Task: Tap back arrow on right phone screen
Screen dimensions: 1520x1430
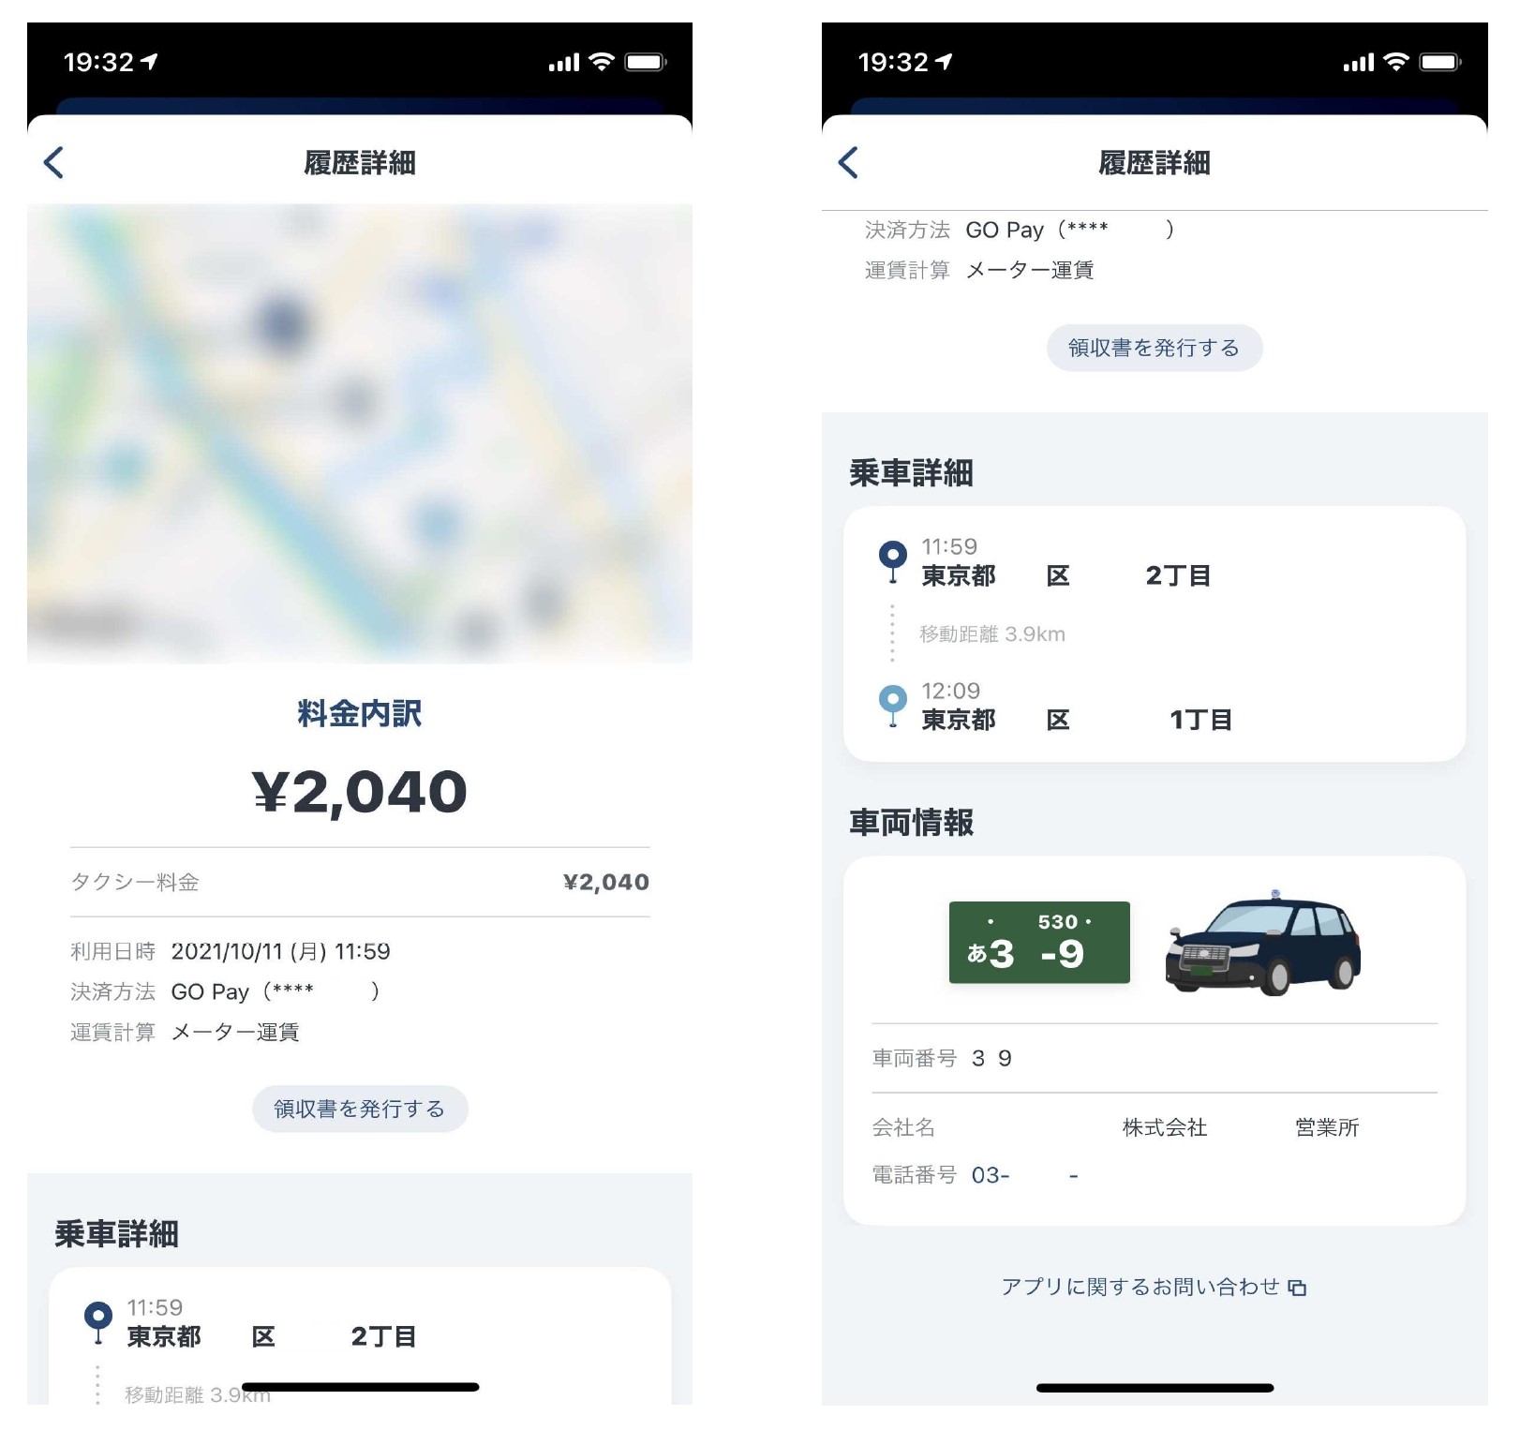Action: click(x=848, y=163)
